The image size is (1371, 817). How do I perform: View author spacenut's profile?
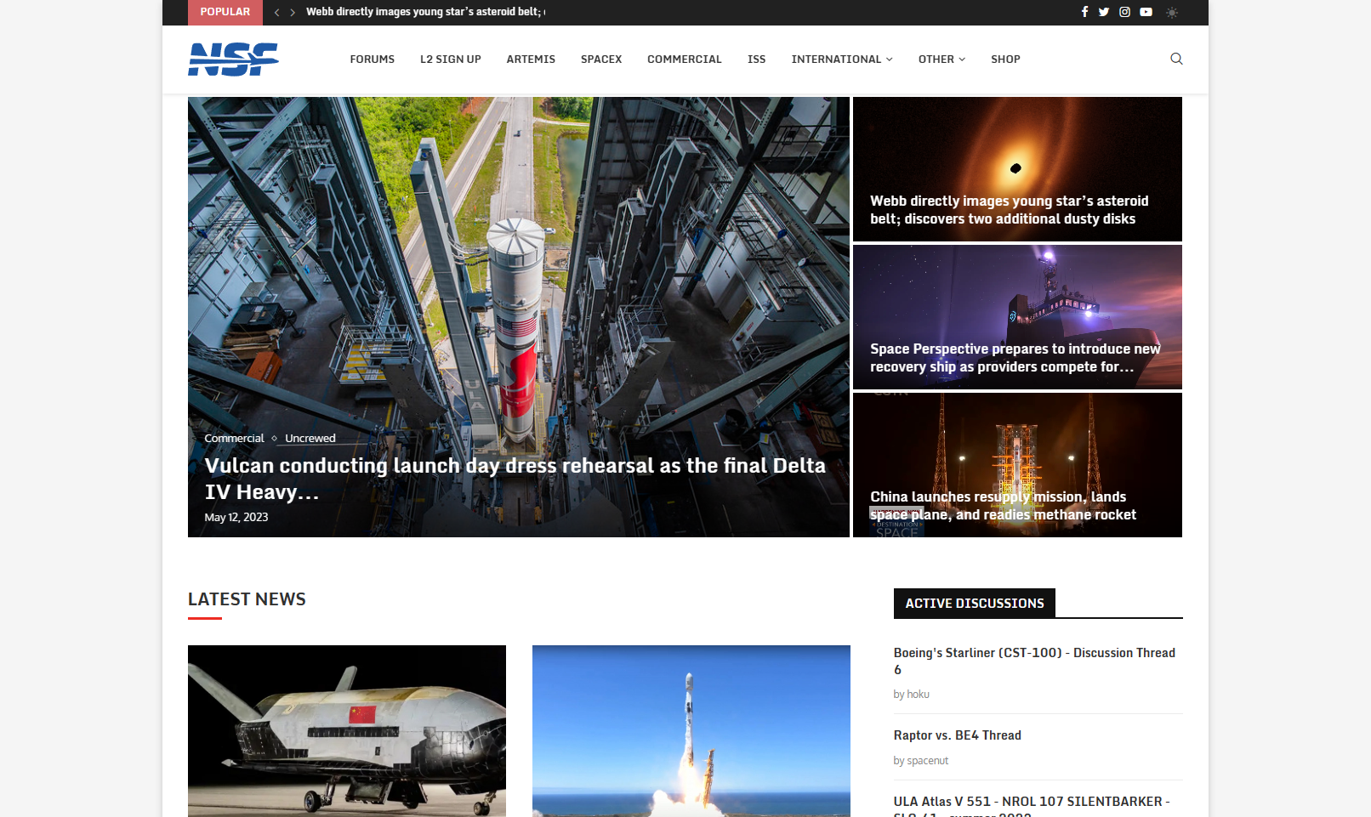click(927, 761)
